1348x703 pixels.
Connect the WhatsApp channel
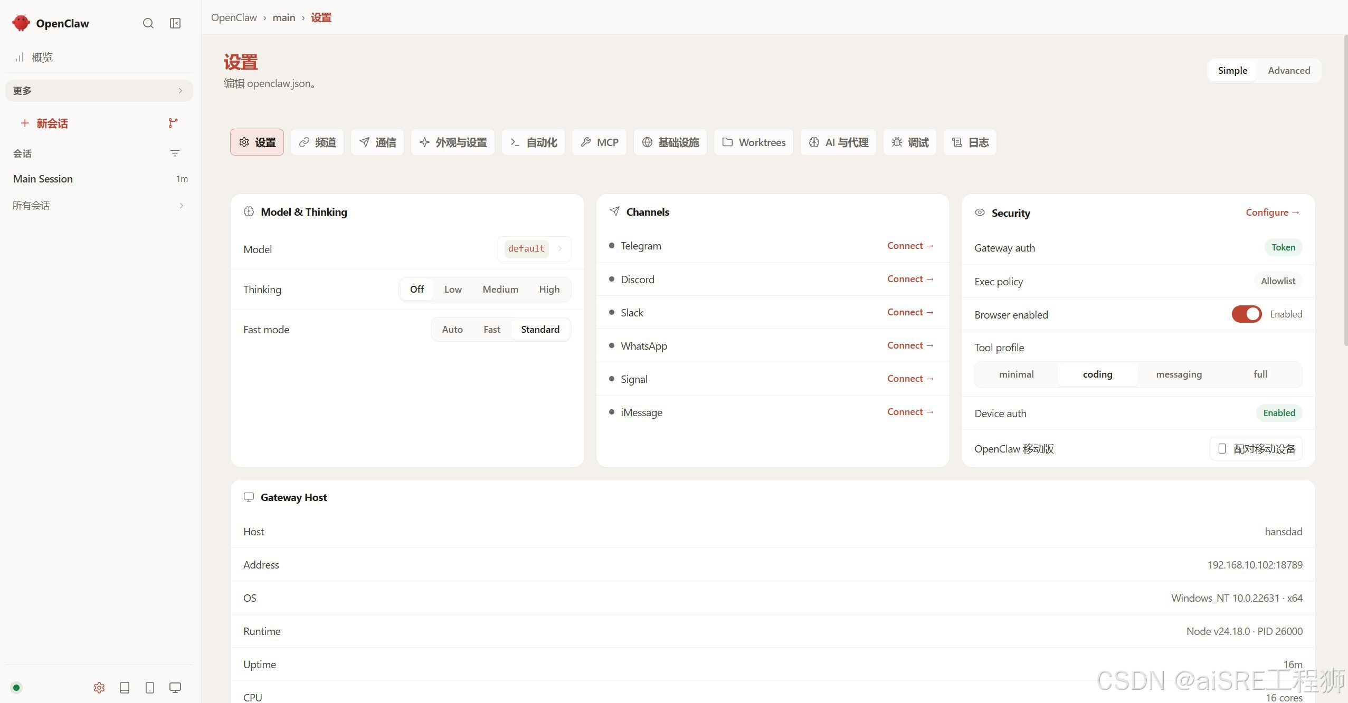tap(910, 345)
